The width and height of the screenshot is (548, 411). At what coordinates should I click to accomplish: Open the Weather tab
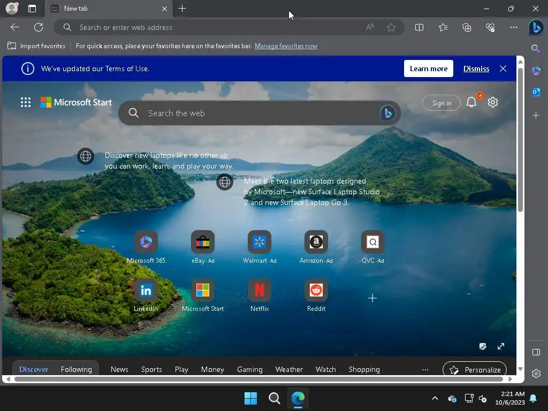click(x=289, y=369)
